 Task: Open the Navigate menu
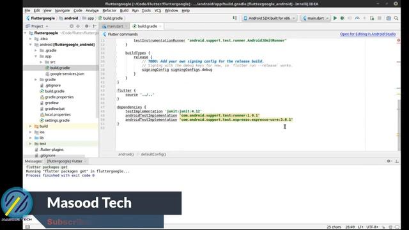[62, 10]
